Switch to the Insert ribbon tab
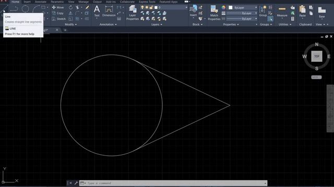Screen dimensions: 334x187 click(x=27, y=2)
